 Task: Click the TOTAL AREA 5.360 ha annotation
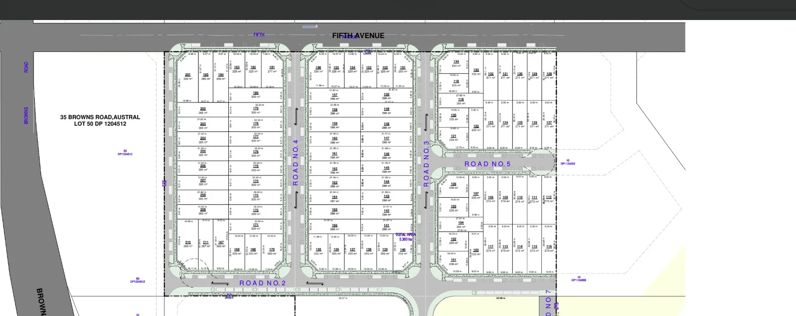point(405,237)
